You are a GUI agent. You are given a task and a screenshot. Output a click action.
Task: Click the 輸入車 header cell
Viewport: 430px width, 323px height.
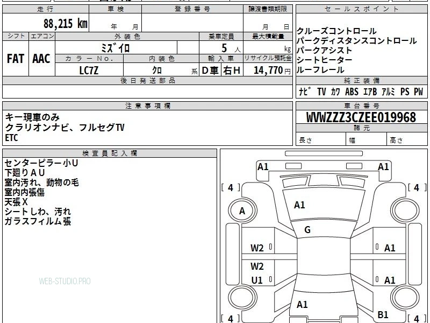point(221,59)
